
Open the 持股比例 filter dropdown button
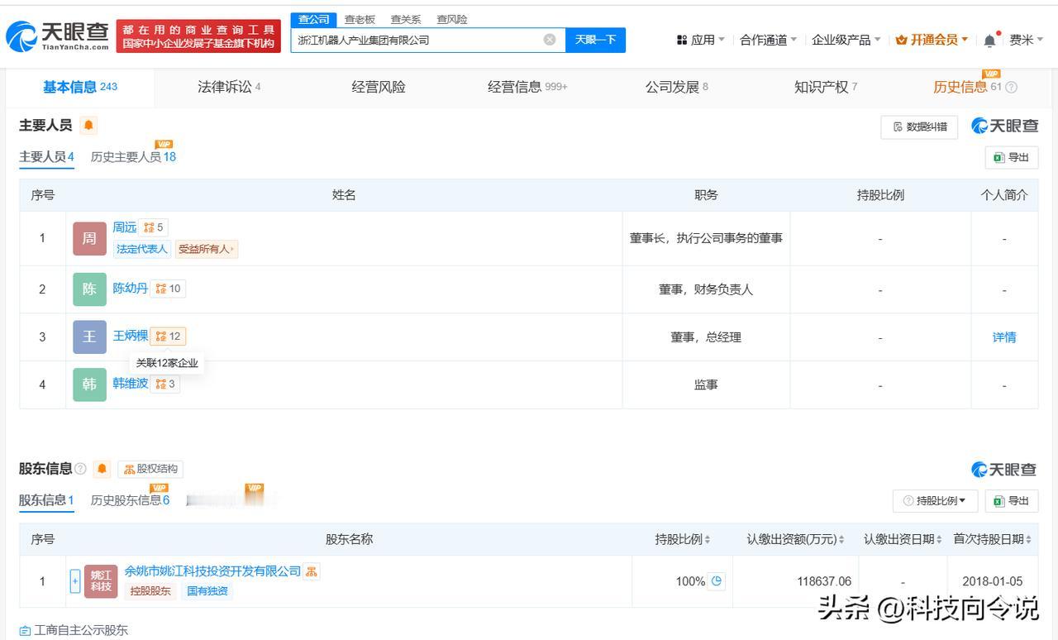coord(935,501)
